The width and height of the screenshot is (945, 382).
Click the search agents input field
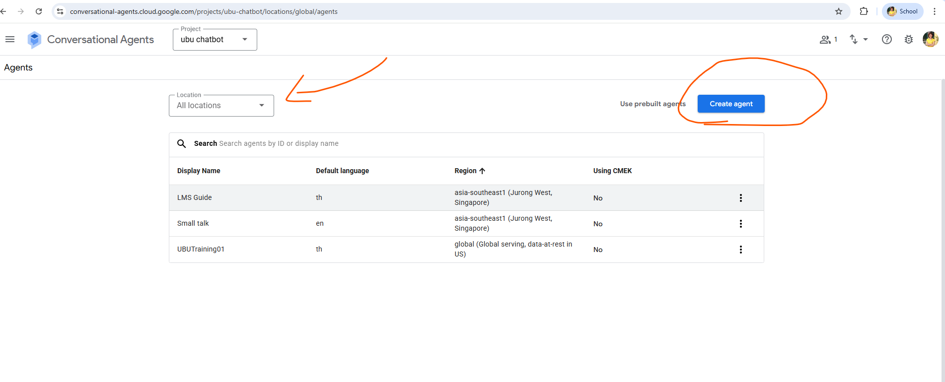pos(447,143)
